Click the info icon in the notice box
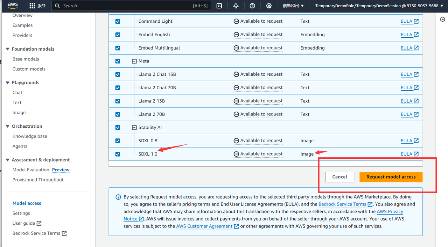Viewport: 448px width, 247px height. [x=118, y=197]
